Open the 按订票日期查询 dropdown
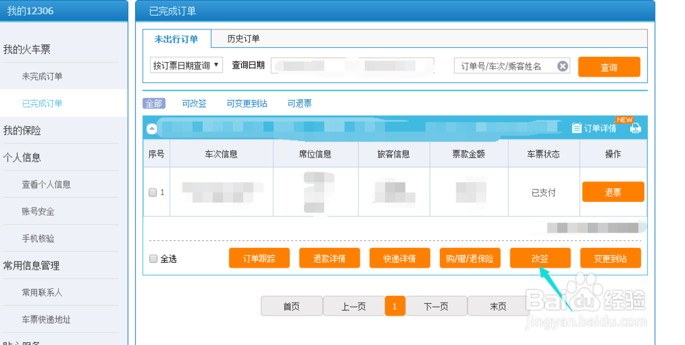Image resolution: width=685 pixels, height=345 pixels. coord(186,65)
